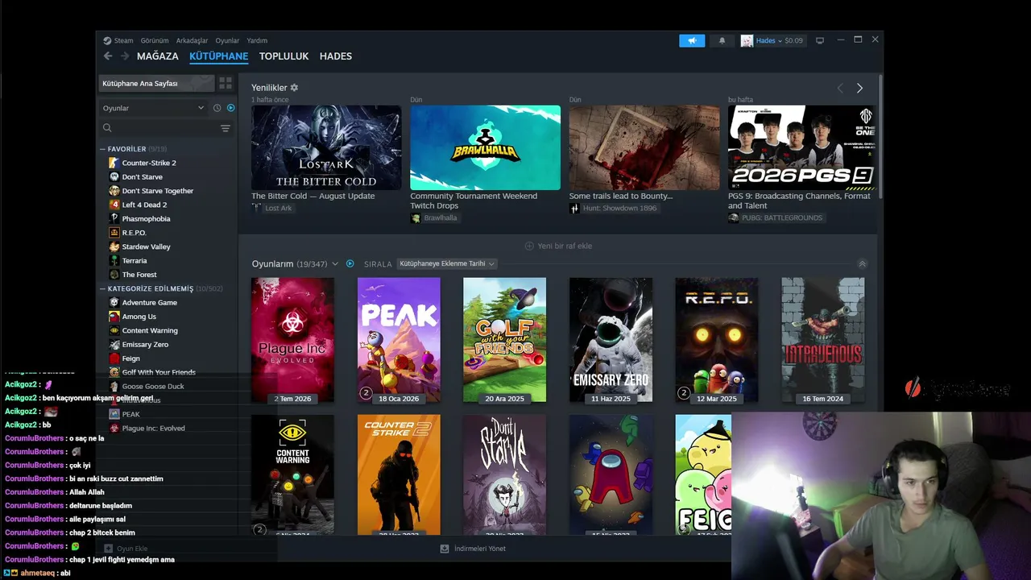Click the Counter-Strike 2 sidebar icon
Viewport: 1031px width, 580px height.
(114, 163)
